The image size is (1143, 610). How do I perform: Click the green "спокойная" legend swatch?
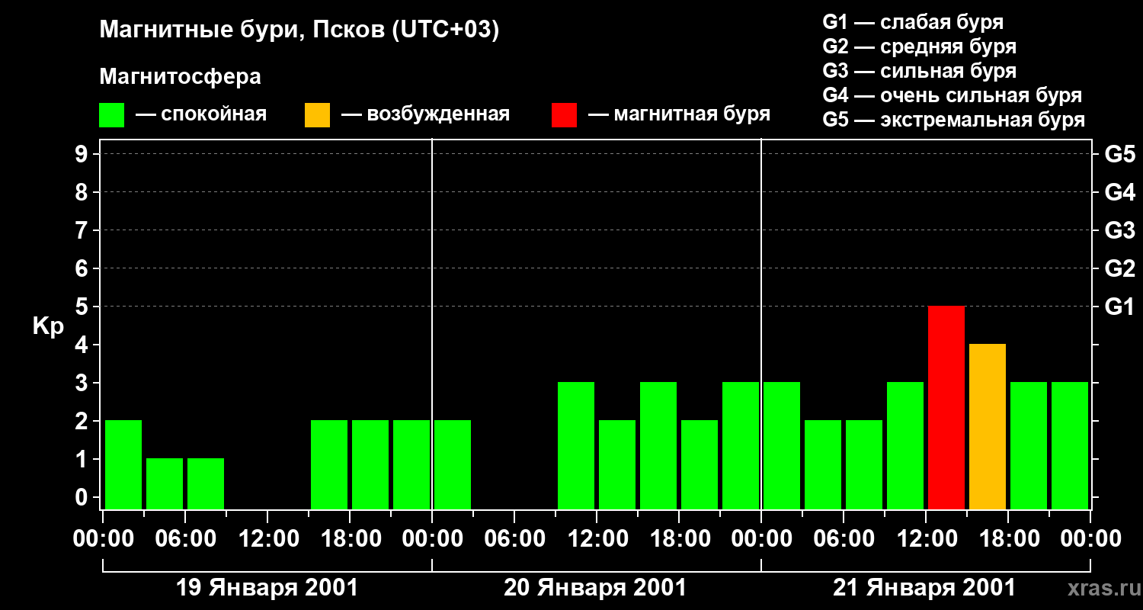pos(111,115)
